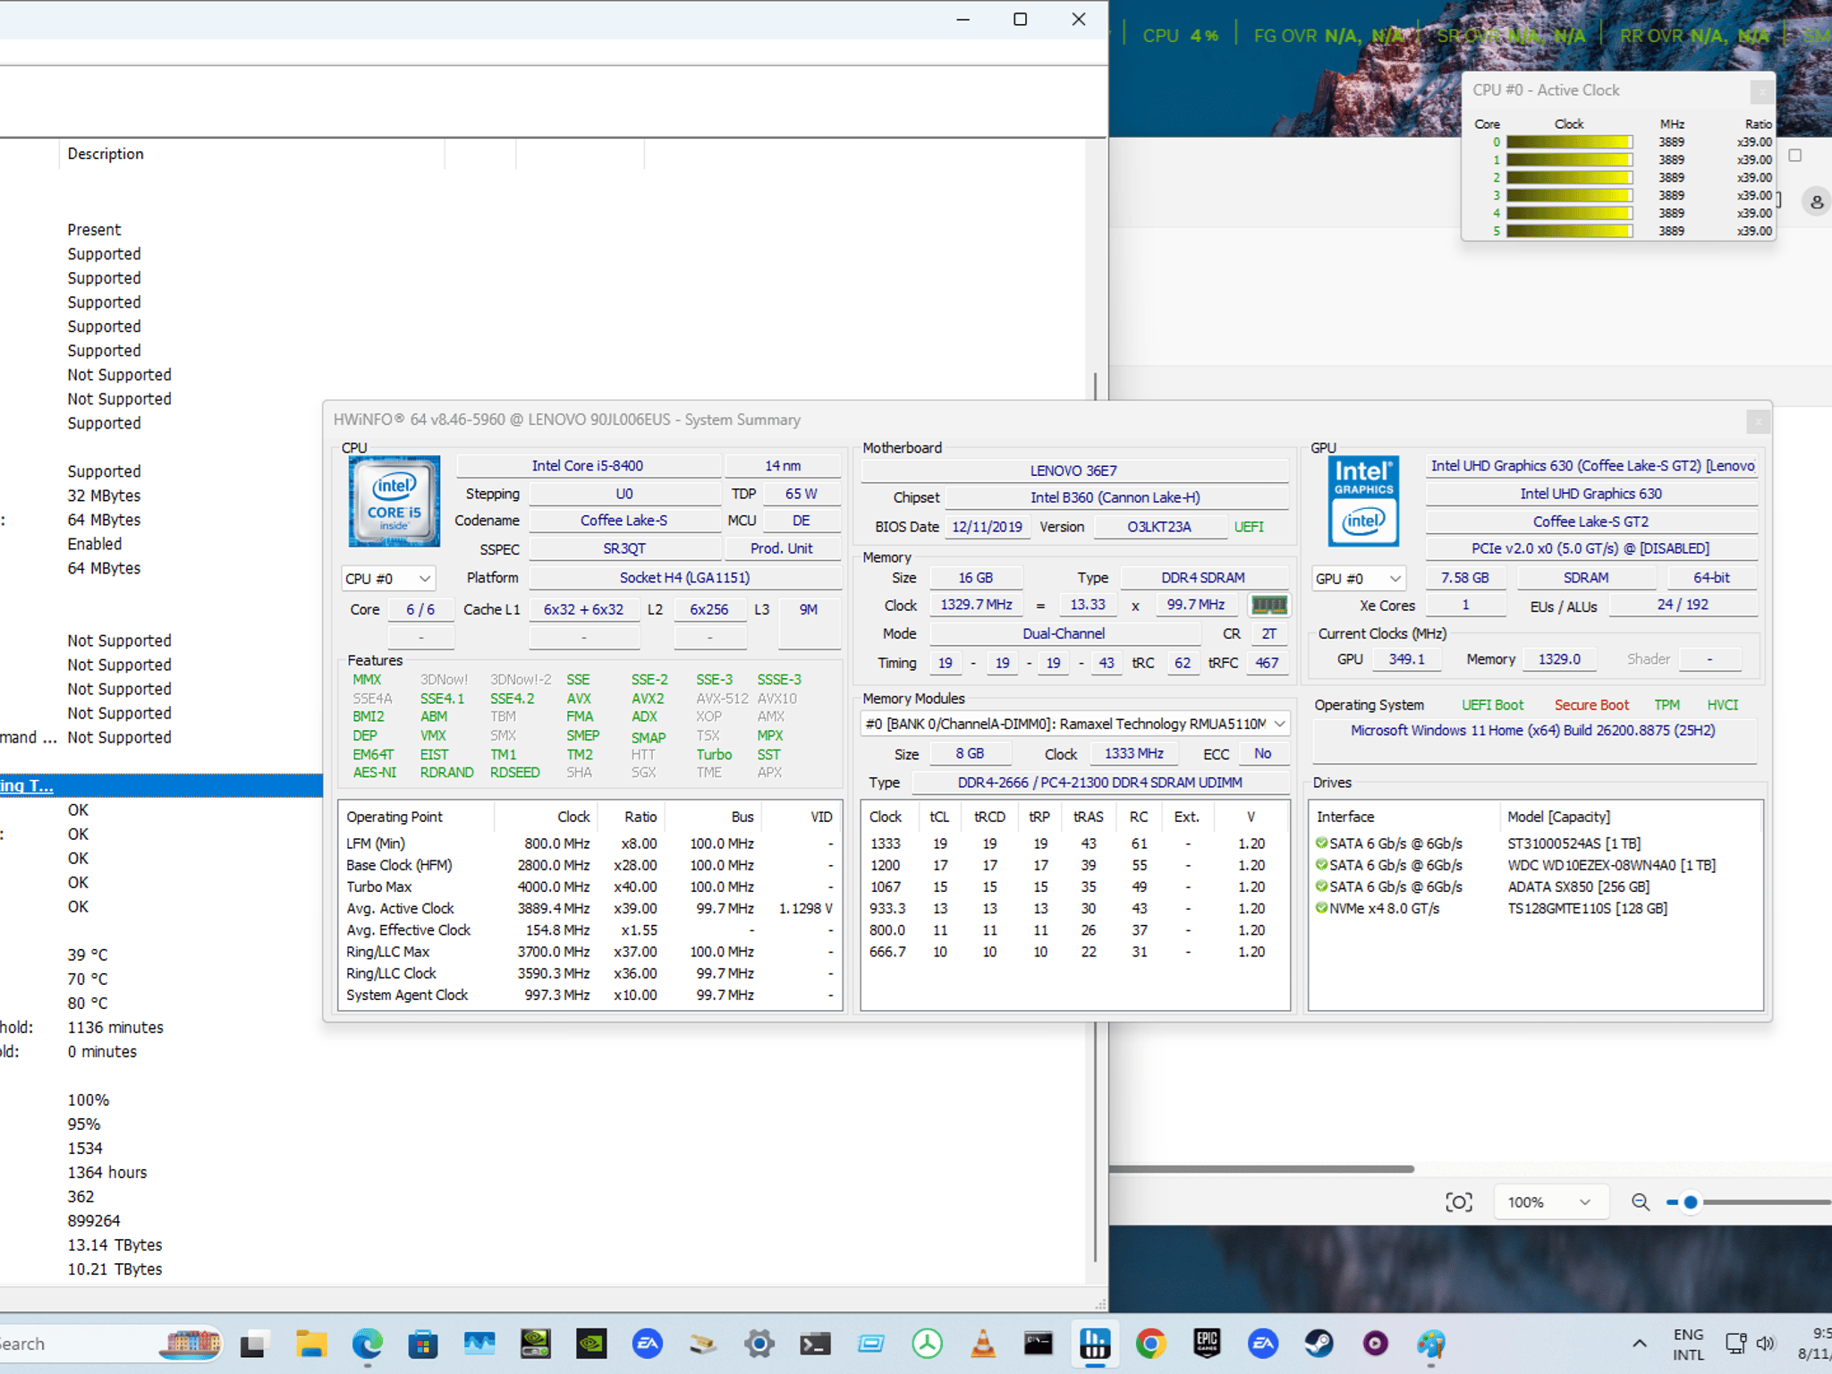Click the ENG INTL language indicator
This screenshot has width=1832, height=1374.
pyautogui.click(x=1688, y=1344)
